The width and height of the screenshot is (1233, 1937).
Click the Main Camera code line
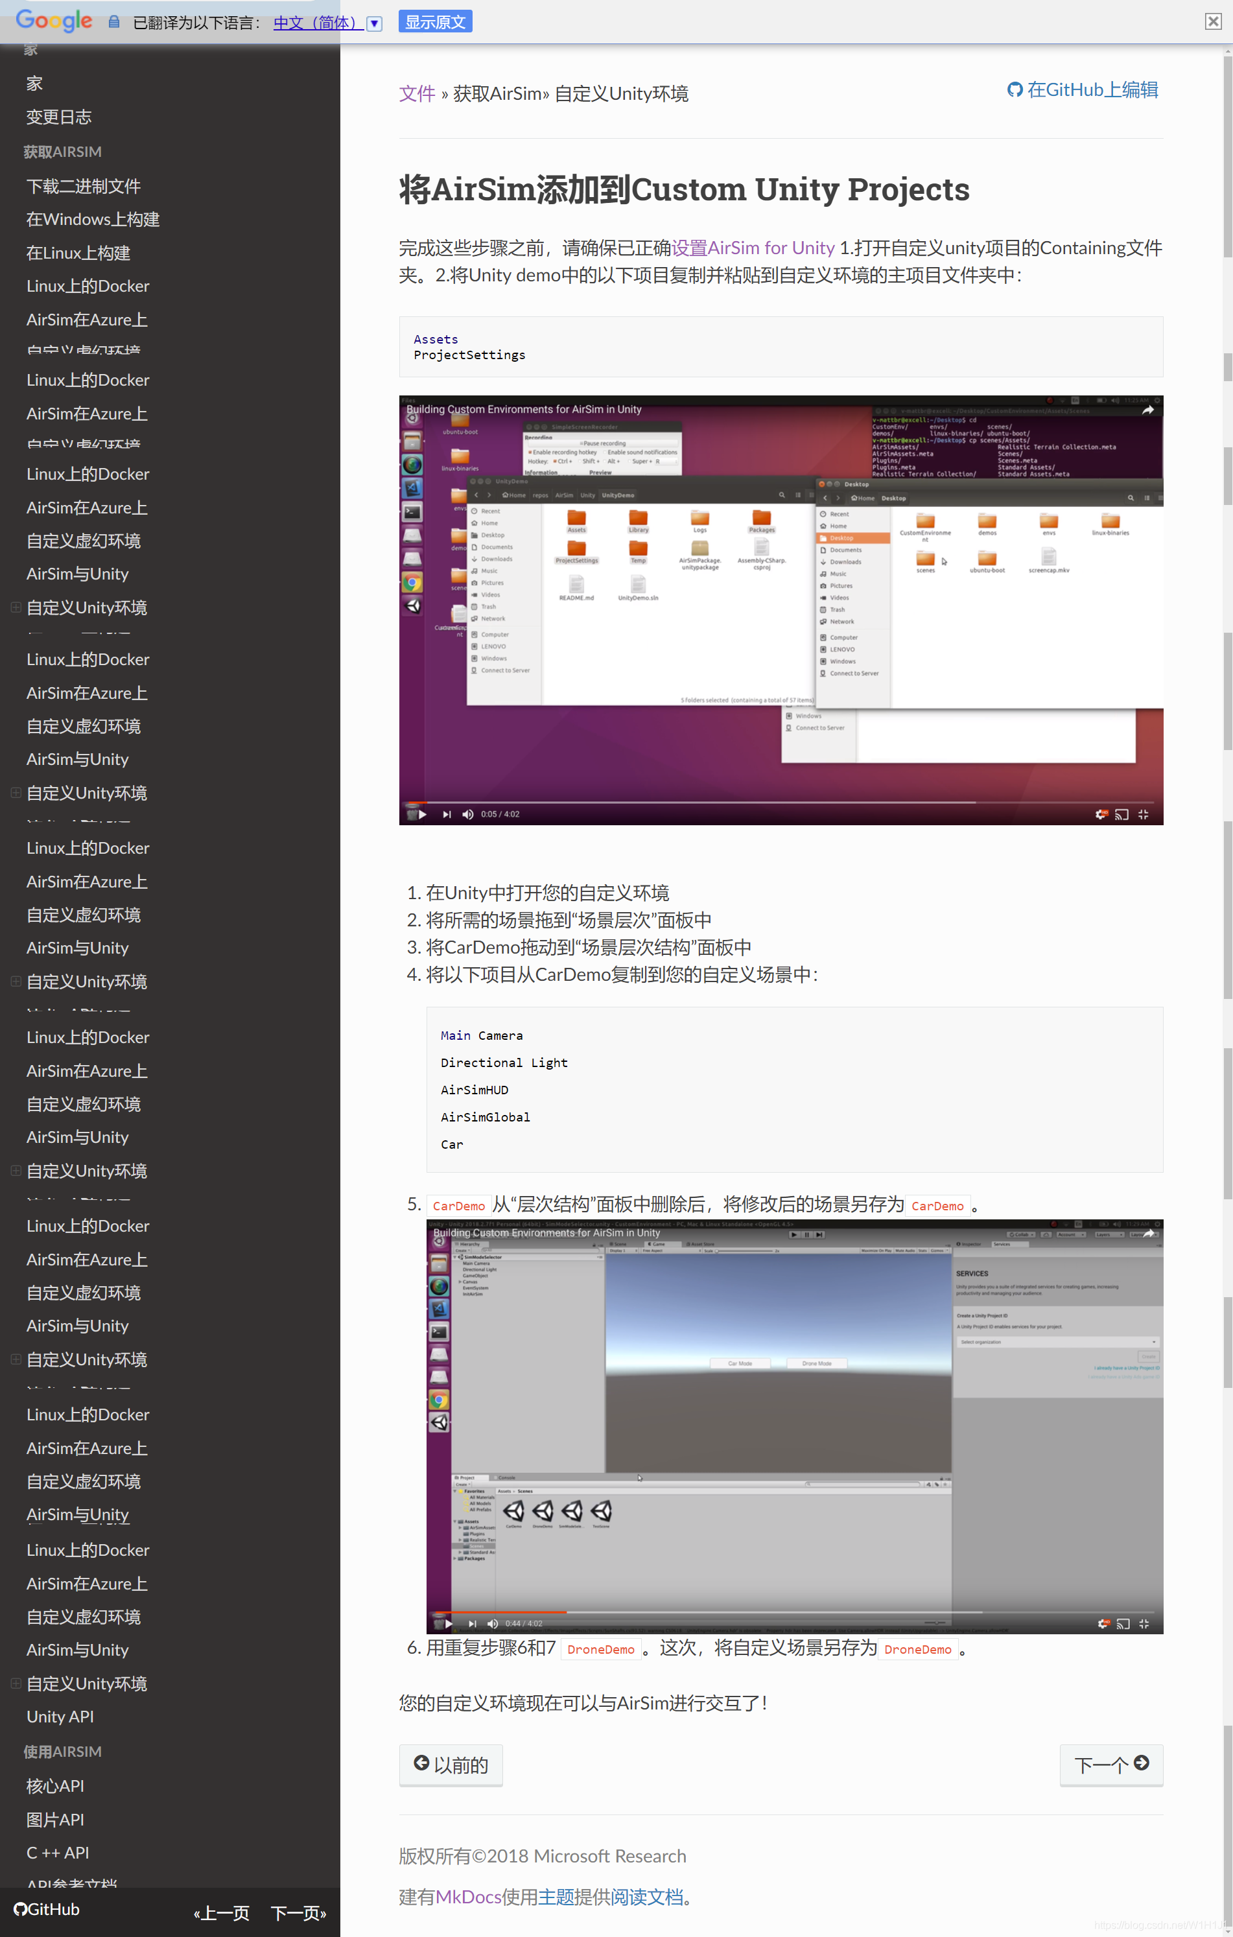482,1035
